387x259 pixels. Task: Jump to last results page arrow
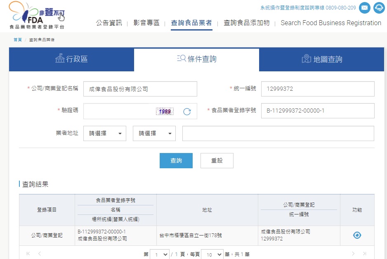364,254
